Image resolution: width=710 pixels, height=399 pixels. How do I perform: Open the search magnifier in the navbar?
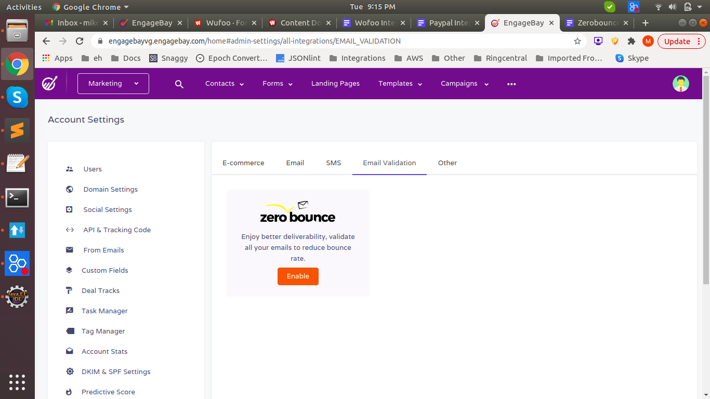[x=179, y=84]
